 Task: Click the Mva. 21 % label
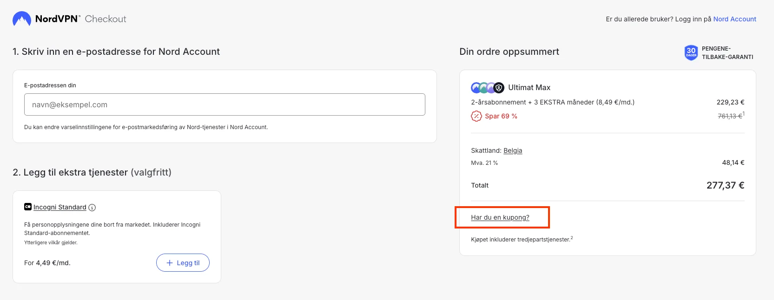pos(484,163)
